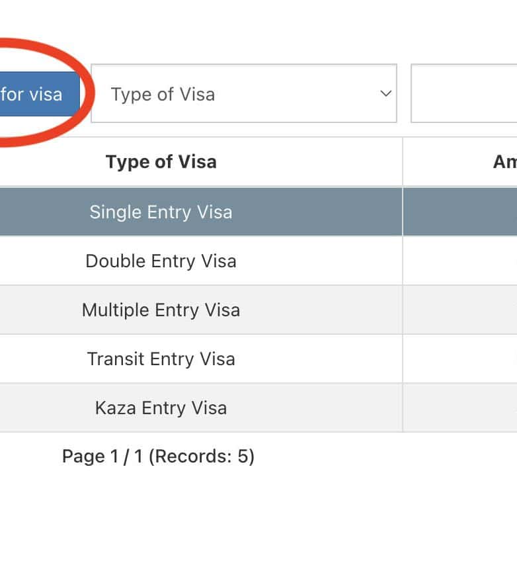Click the column divider beside Type of Visa header

point(403,162)
